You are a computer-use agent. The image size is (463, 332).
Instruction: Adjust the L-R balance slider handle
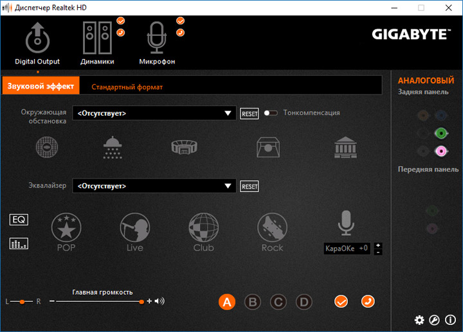tap(22, 302)
